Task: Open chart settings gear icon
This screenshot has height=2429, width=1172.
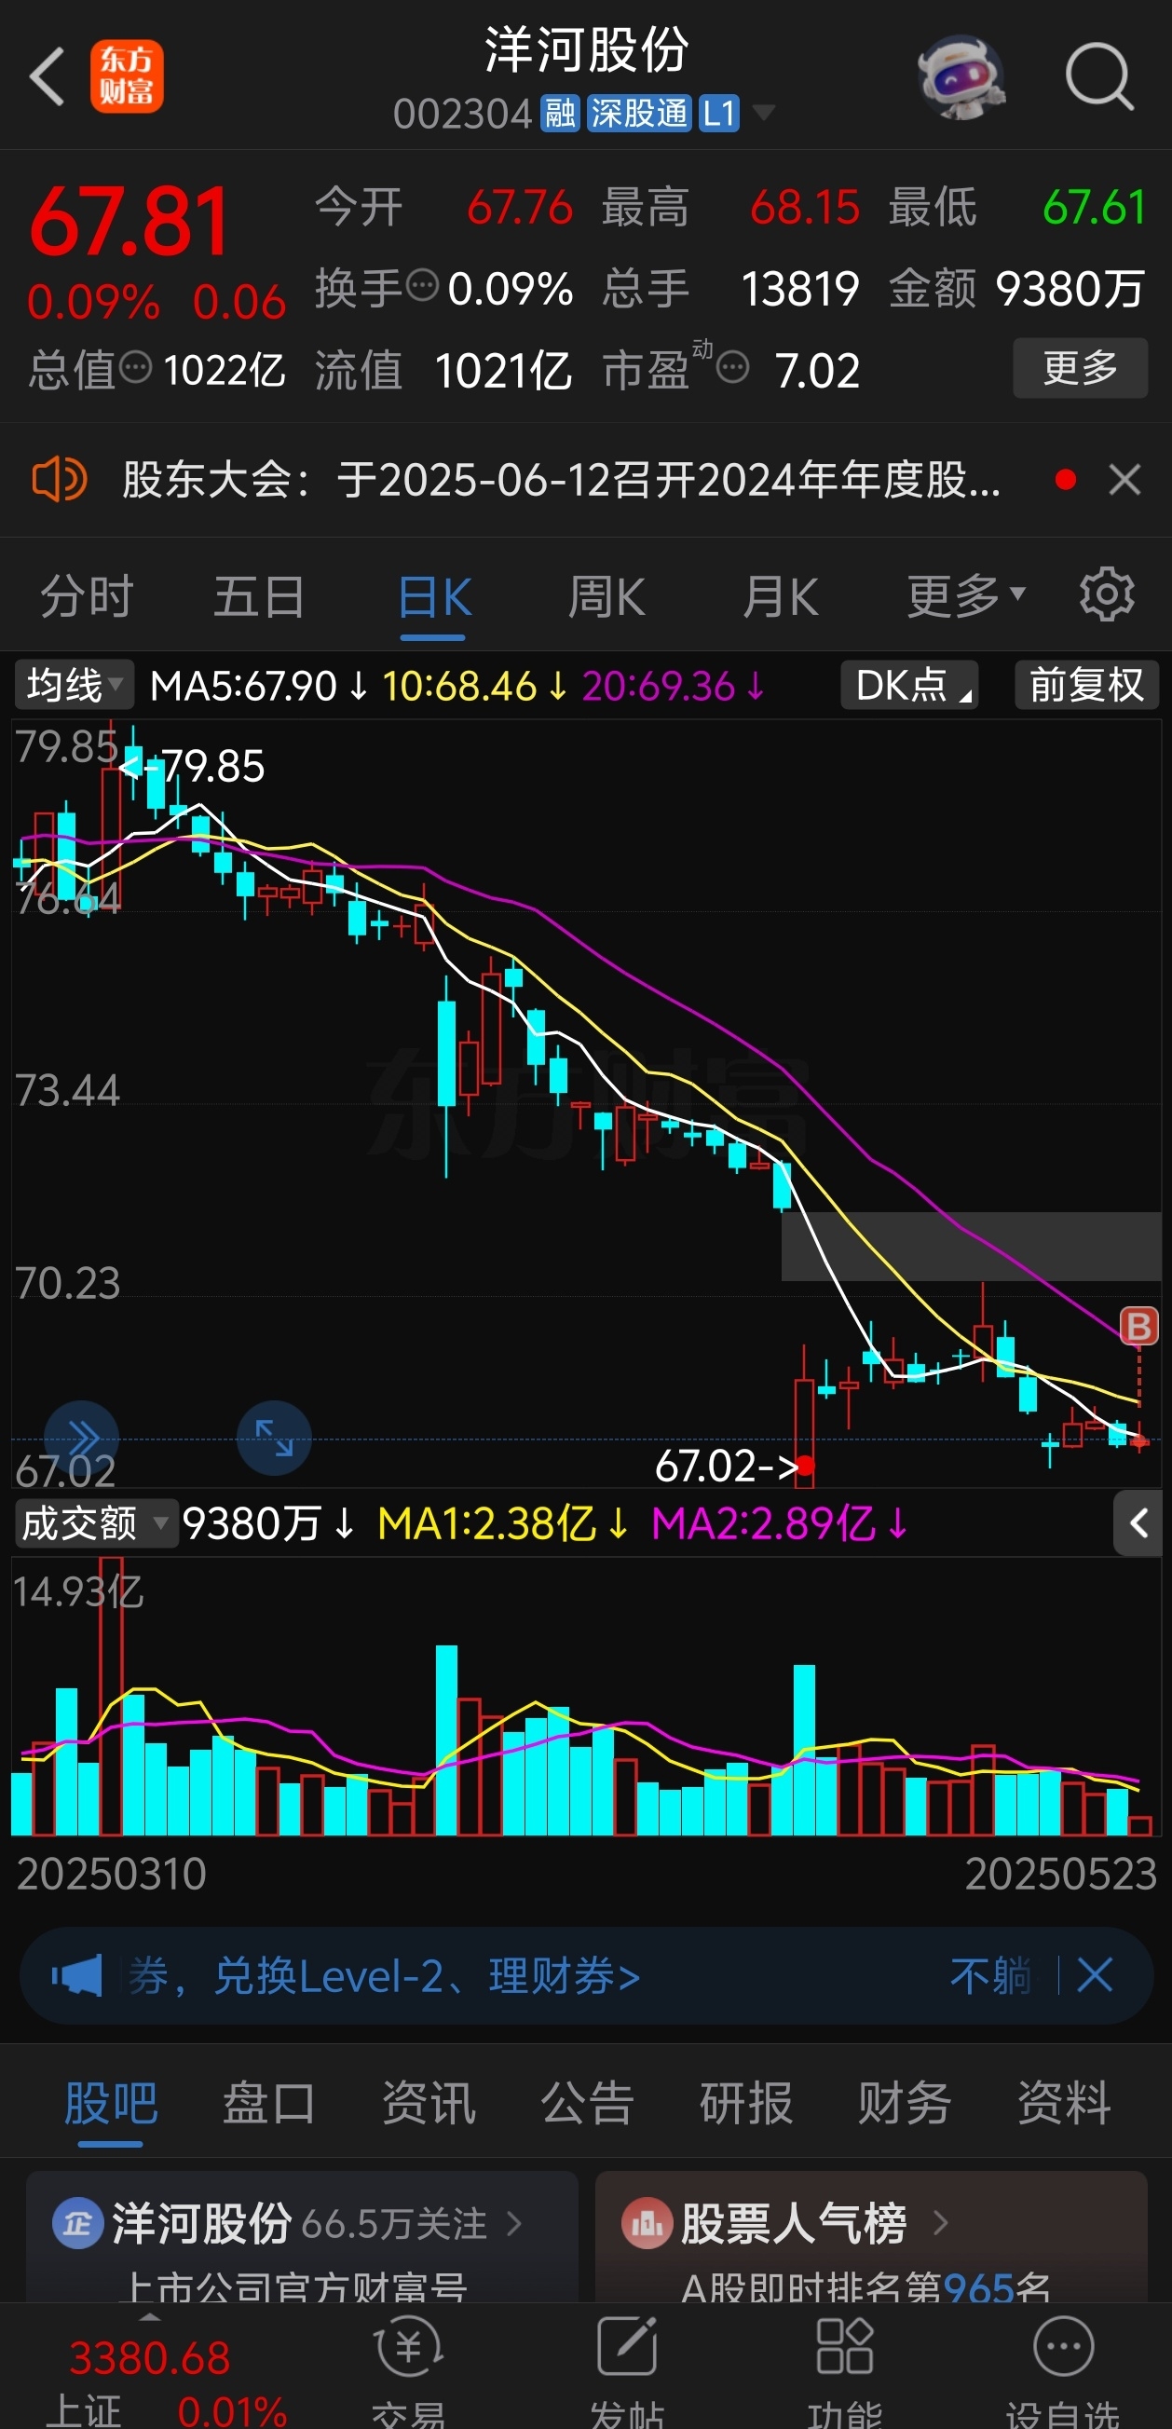Action: (1106, 595)
